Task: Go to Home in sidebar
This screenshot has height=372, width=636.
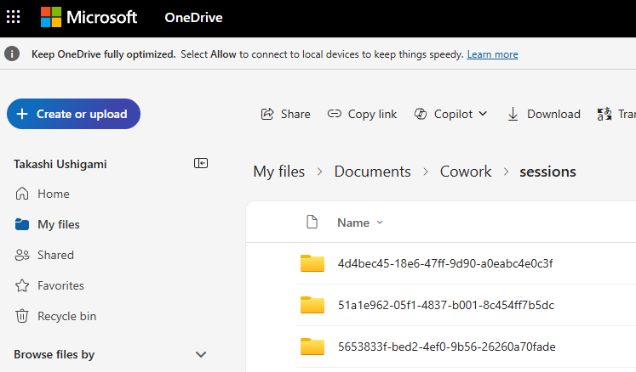Action: point(53,194)
